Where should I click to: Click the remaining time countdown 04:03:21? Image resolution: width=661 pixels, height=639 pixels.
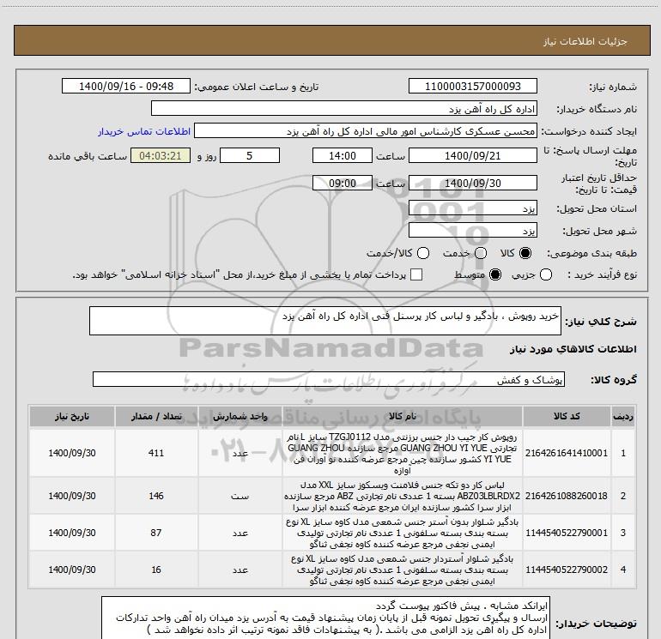(x=161, y=155)
